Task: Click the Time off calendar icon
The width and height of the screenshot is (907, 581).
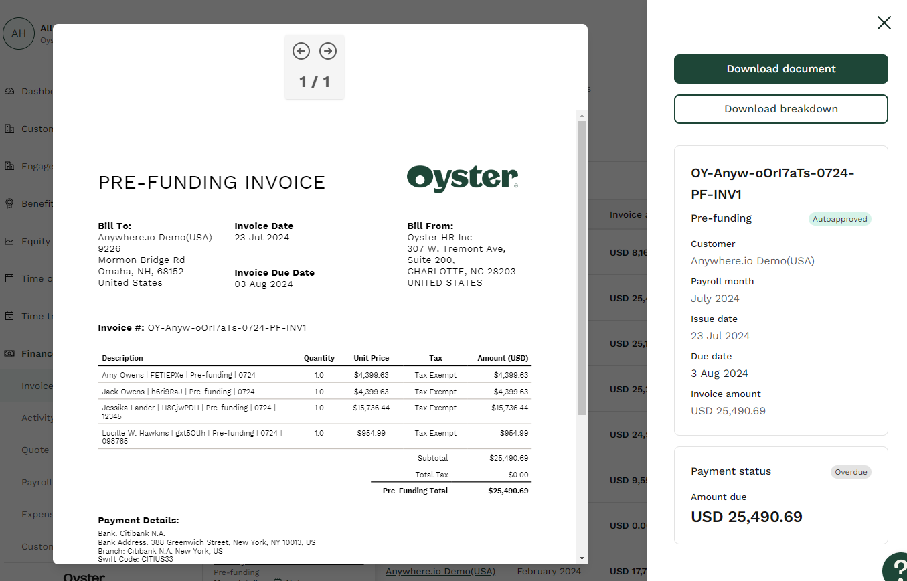Action: point(9,278)
